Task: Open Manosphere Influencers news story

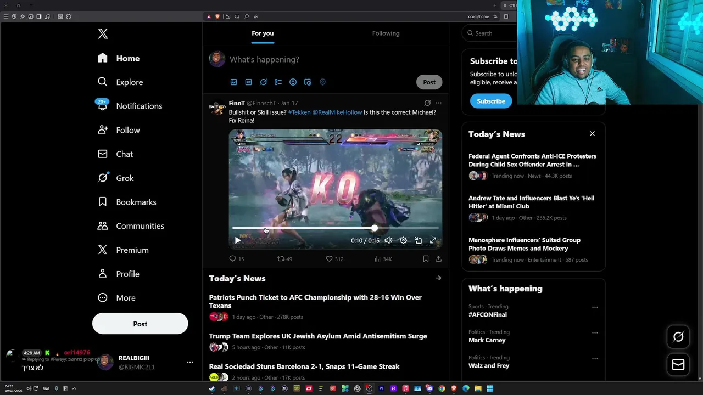Action: tap(525, 244)
